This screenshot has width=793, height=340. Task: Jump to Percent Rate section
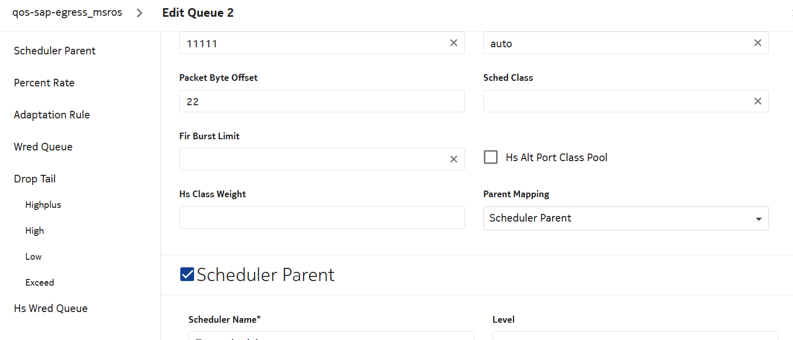coord(44,83)
